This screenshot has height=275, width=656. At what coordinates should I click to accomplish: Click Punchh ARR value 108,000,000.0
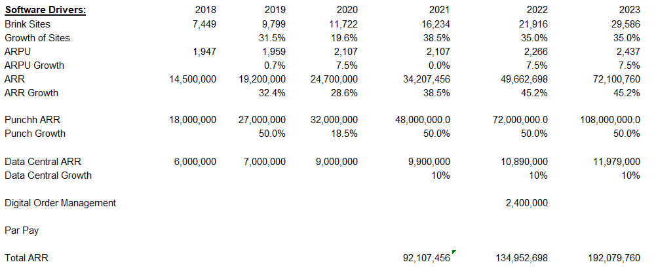(x=610, y=120)
